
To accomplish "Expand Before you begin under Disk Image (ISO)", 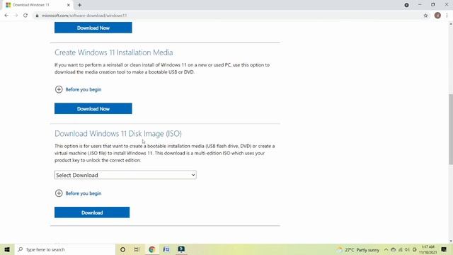I will pyautogui.click(x=78, y=193).
